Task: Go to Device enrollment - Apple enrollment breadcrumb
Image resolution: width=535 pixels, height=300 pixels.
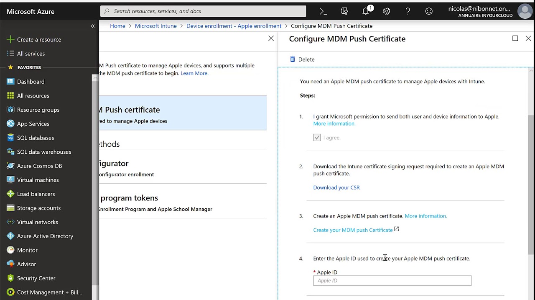Action: coord(234,26)
